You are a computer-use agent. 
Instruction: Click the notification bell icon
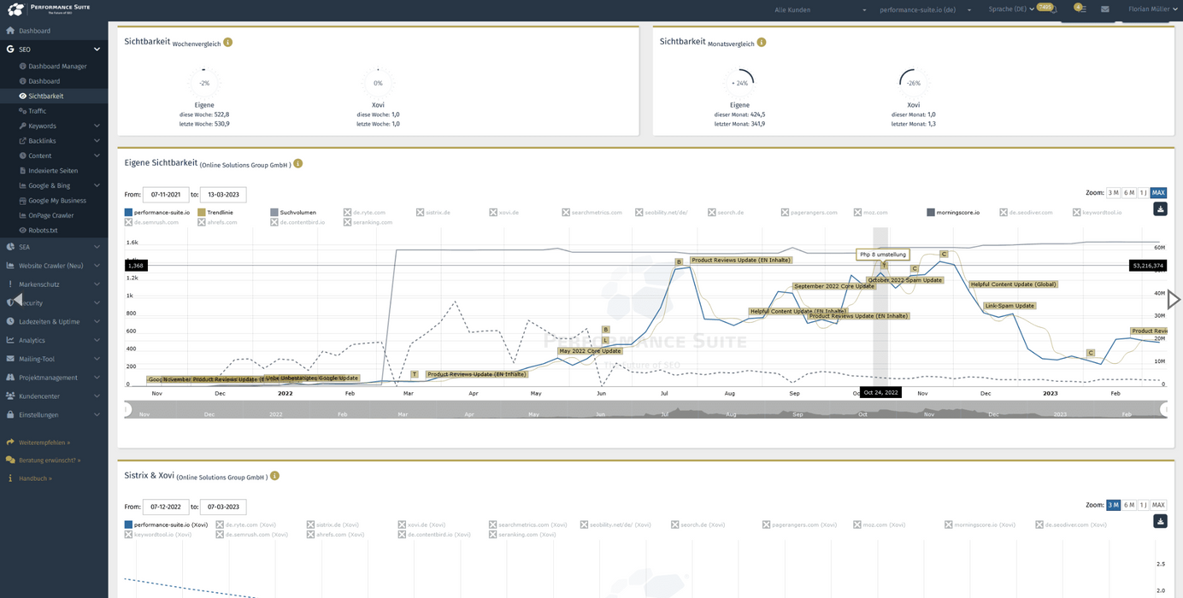1053,9
